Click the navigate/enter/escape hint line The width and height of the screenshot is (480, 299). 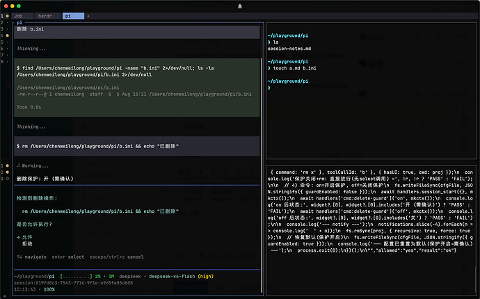[x=80, y=257]
